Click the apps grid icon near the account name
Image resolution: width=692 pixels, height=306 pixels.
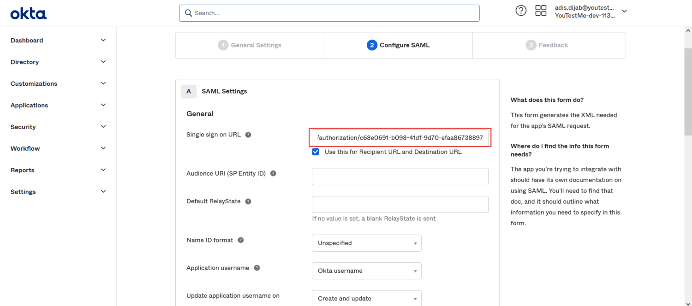[x=541, y=10]
